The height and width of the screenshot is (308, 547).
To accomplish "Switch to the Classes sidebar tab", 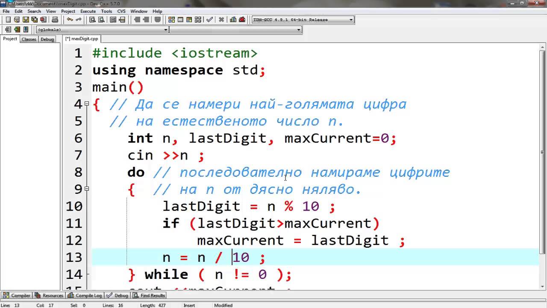I will [29, 39].
